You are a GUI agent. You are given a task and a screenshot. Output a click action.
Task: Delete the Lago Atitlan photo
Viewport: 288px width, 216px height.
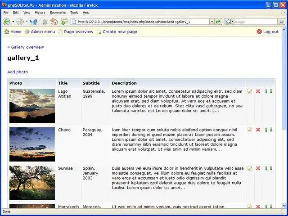tap(258, 91)
